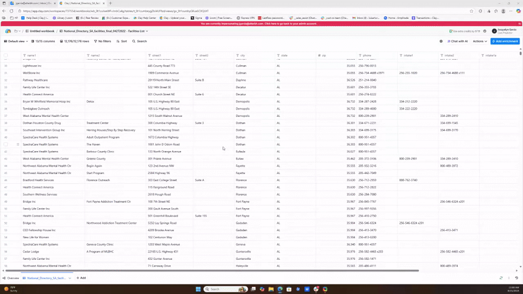Click the browser refresh icon
This screenshot has height=294, width=523.
[x=11, y=11]
